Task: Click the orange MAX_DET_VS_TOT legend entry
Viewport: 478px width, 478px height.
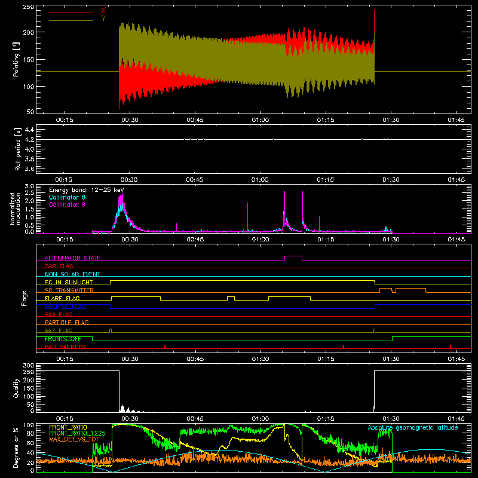Action: [74, 439]
